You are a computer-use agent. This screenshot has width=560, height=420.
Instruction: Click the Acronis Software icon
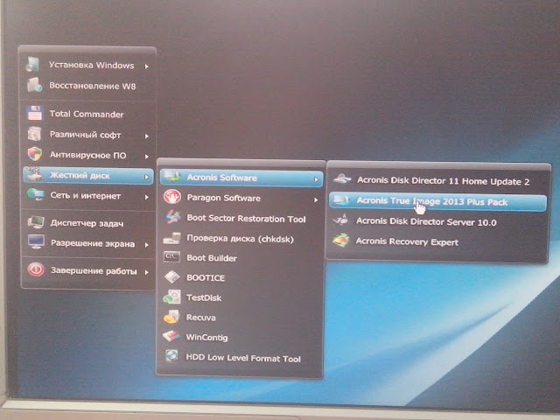(172, 177)
